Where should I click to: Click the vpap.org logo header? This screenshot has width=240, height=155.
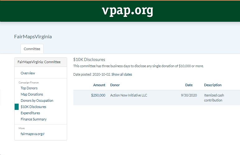[x=127, y=11]
